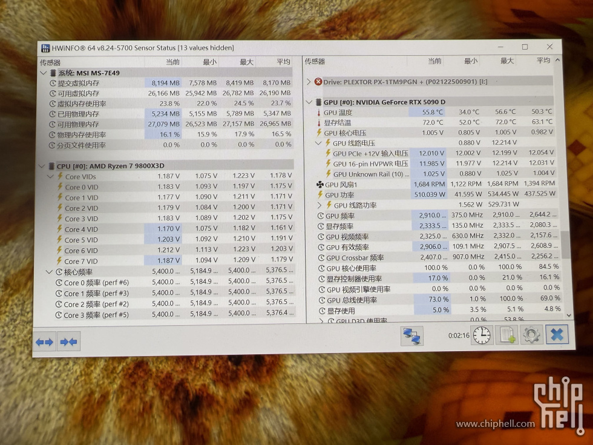Viewport: 593px width, 445px height.
Task: Start logging with the sheet-plus icon
Action: (507, 335)
